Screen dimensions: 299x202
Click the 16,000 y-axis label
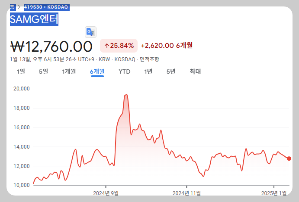22,127
